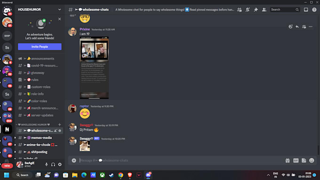The height and width of the screenshot is (180, 320).
Task: Open the sticker picker
Action: point(304,160)
